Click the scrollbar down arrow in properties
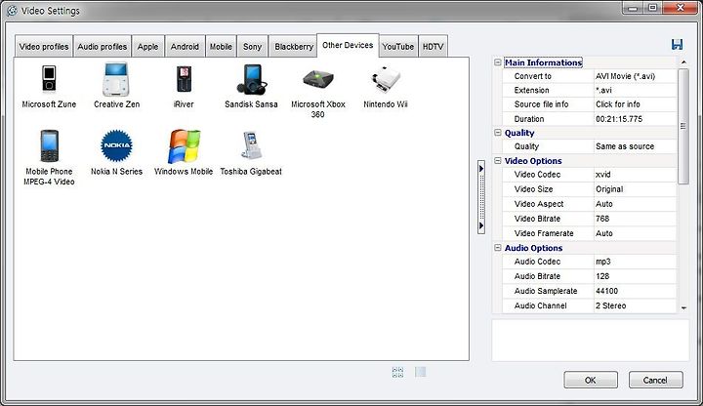Screen dimensions: 703x406 pyautogui.click(x=683, y=307)
